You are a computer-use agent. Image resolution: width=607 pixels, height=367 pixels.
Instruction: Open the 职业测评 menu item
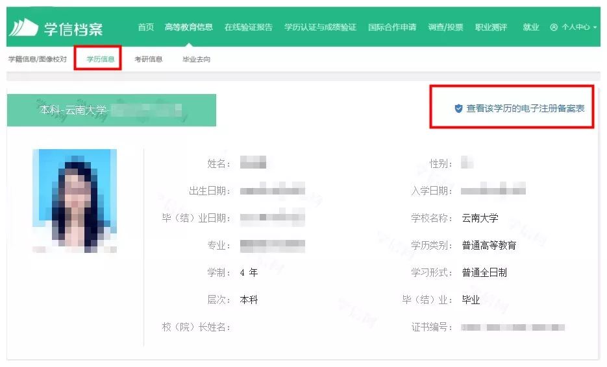(491, 27)
